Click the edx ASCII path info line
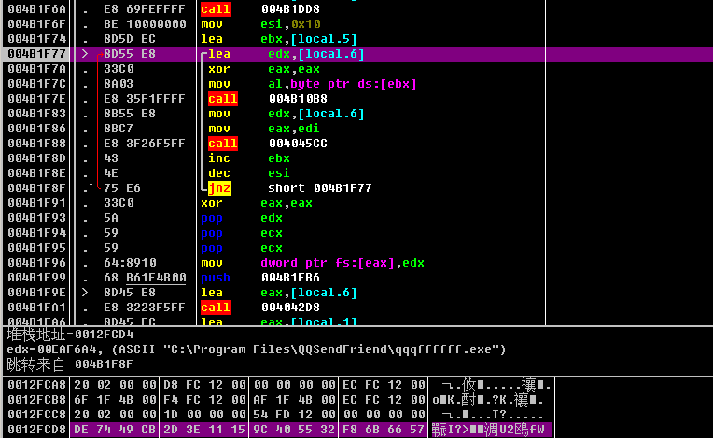Viewport: 713px width, 438px height. 257,349
